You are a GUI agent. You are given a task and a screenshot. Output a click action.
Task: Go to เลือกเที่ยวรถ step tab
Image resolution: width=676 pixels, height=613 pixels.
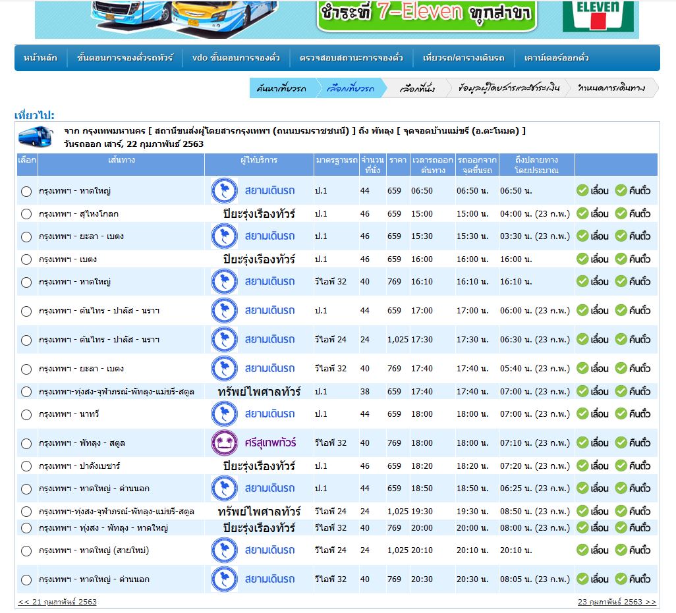coord(351,88)
